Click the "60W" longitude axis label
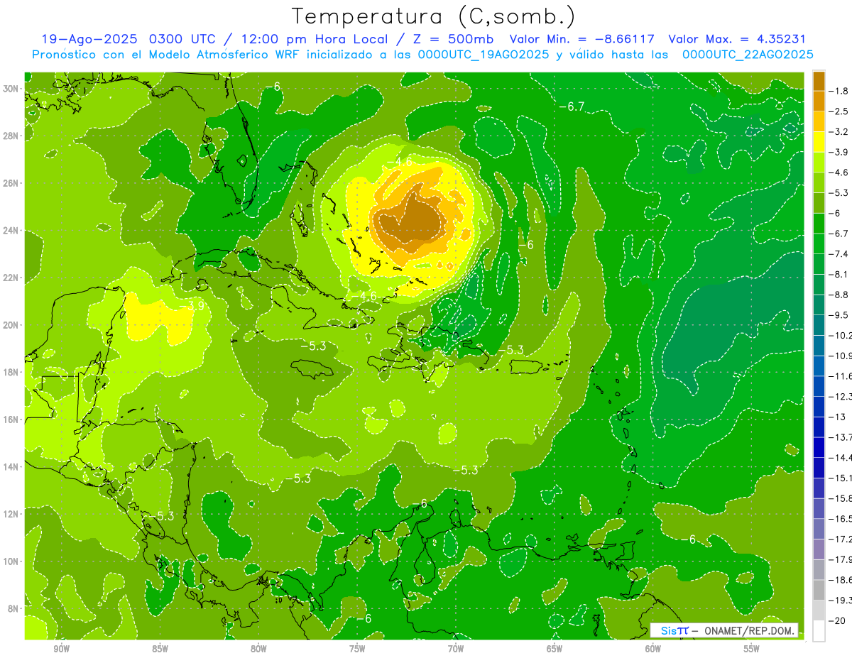 (653, 649)
